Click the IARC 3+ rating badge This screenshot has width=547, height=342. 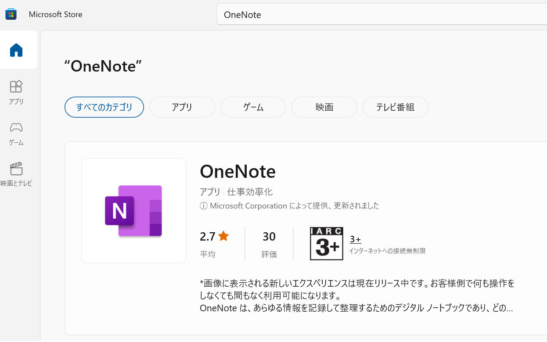point(326,244)
